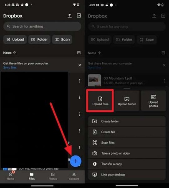Tap the dimmed select checkmark icon on right screen
The height and width of the screenshot is (188, 169).
163,16
